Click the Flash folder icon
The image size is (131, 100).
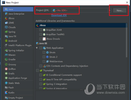pos(6,88)
